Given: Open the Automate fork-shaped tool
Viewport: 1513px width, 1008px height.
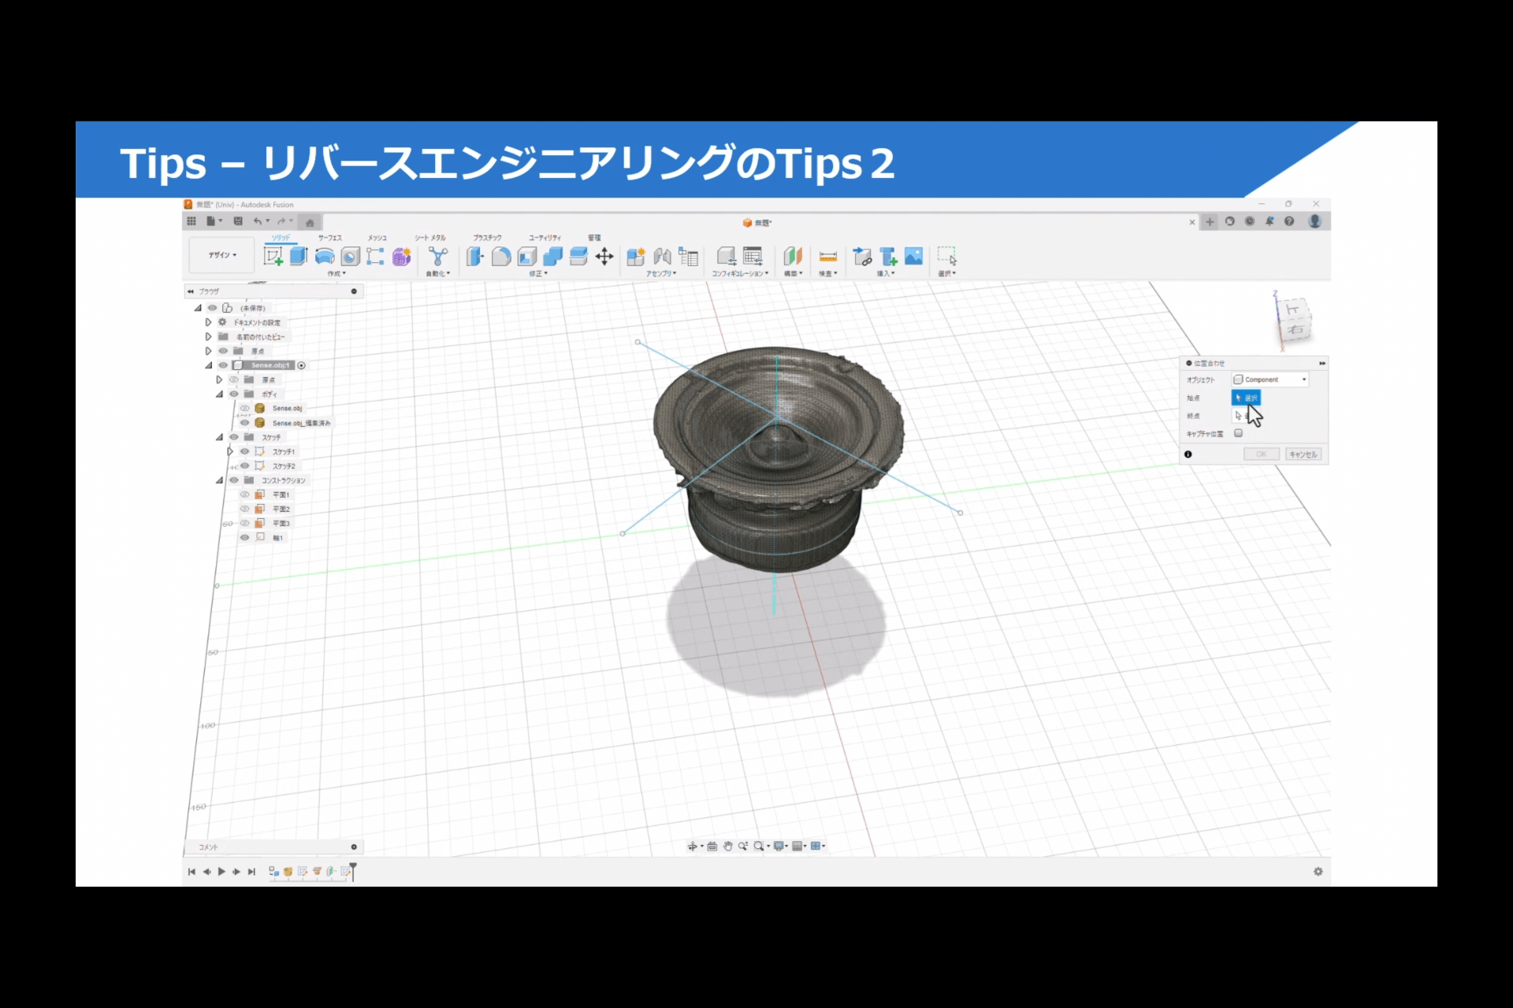Looking at the screenshot, I should (x=438, y=256).
